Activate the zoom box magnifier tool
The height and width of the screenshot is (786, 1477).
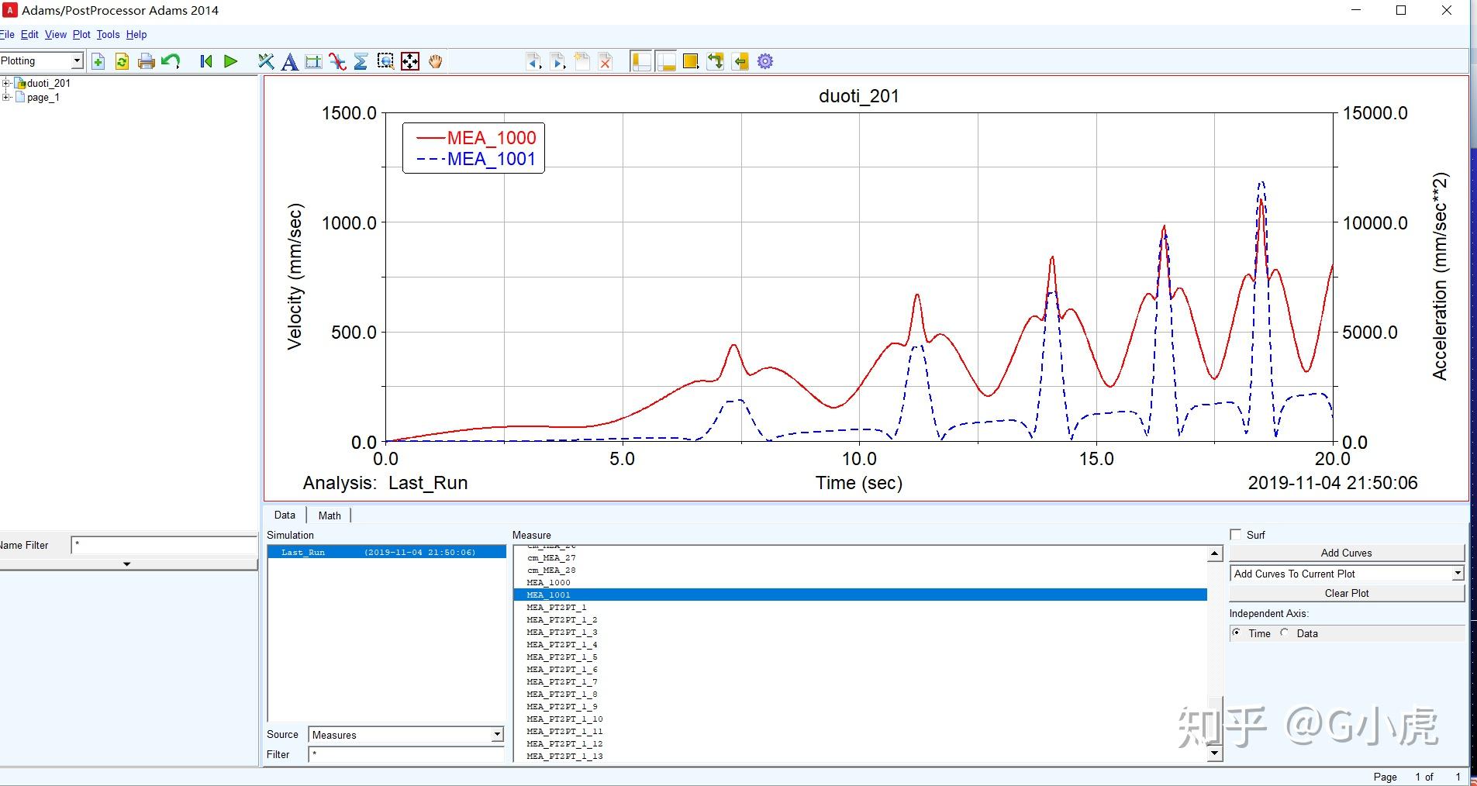coord(385,62)
